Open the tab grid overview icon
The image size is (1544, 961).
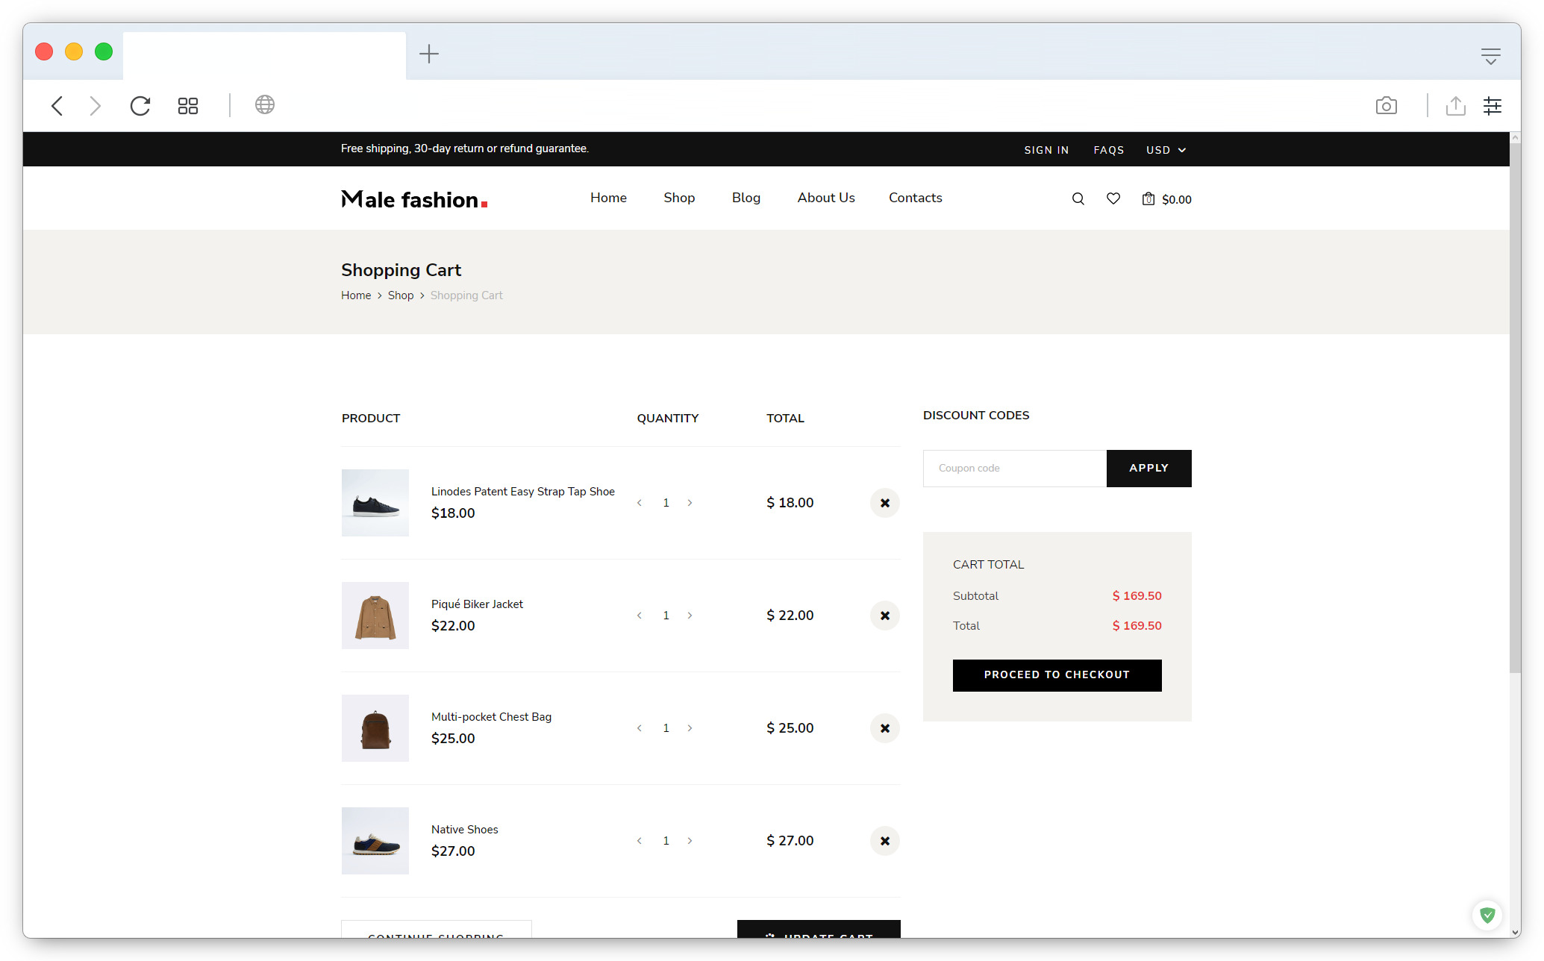[x=188, y=106]
